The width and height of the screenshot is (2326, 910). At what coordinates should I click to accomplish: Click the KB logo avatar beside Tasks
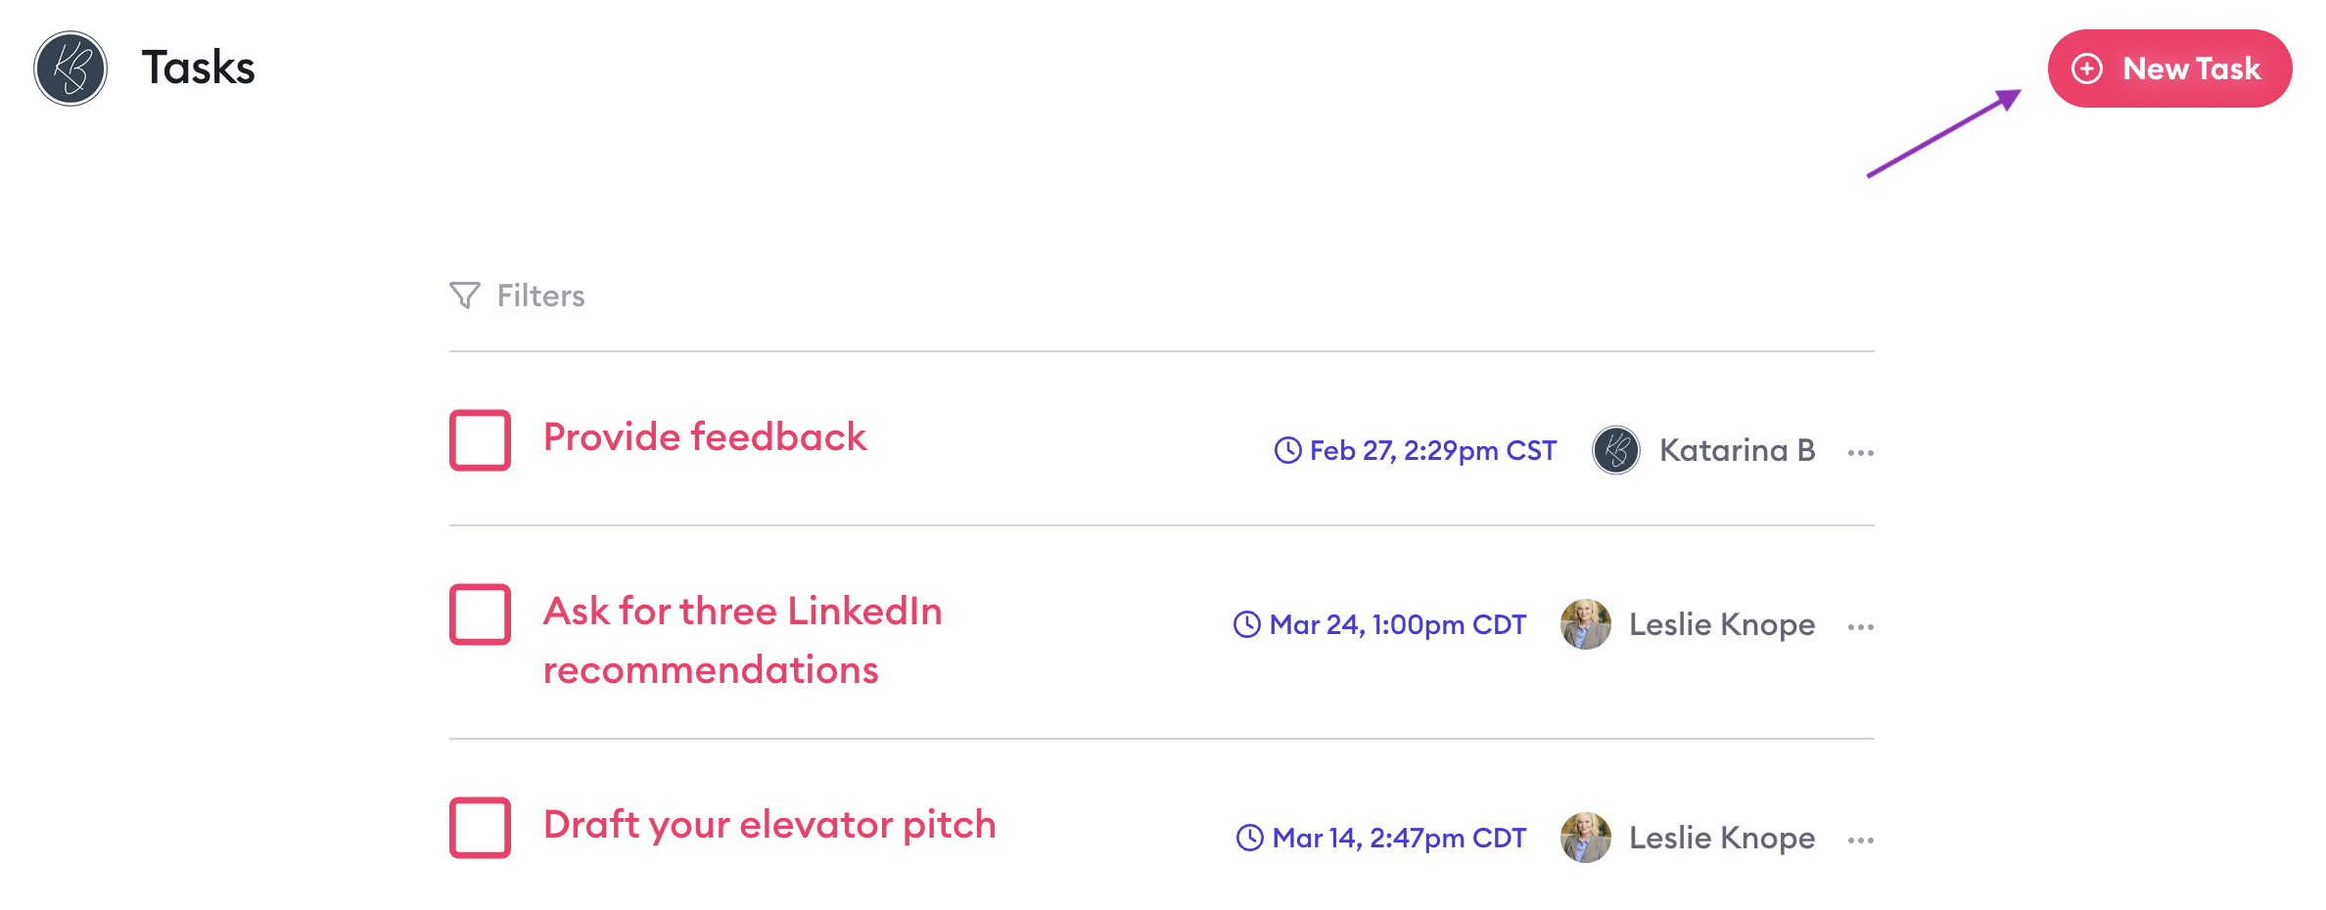point(70,68)
